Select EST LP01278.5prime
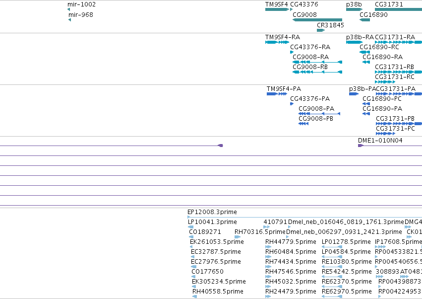The height and width of the screenshot is (299, 422). pos(346,242)
